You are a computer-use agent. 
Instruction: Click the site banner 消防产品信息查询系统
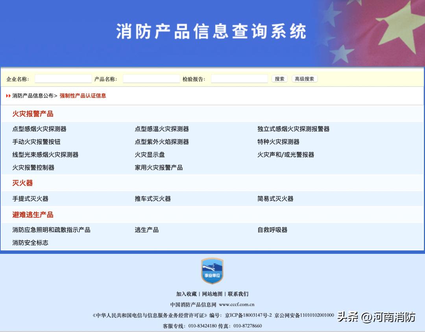coord(213,31)
